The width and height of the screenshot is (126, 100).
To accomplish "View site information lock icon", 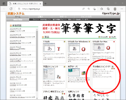I will click(x=19, y=9).
